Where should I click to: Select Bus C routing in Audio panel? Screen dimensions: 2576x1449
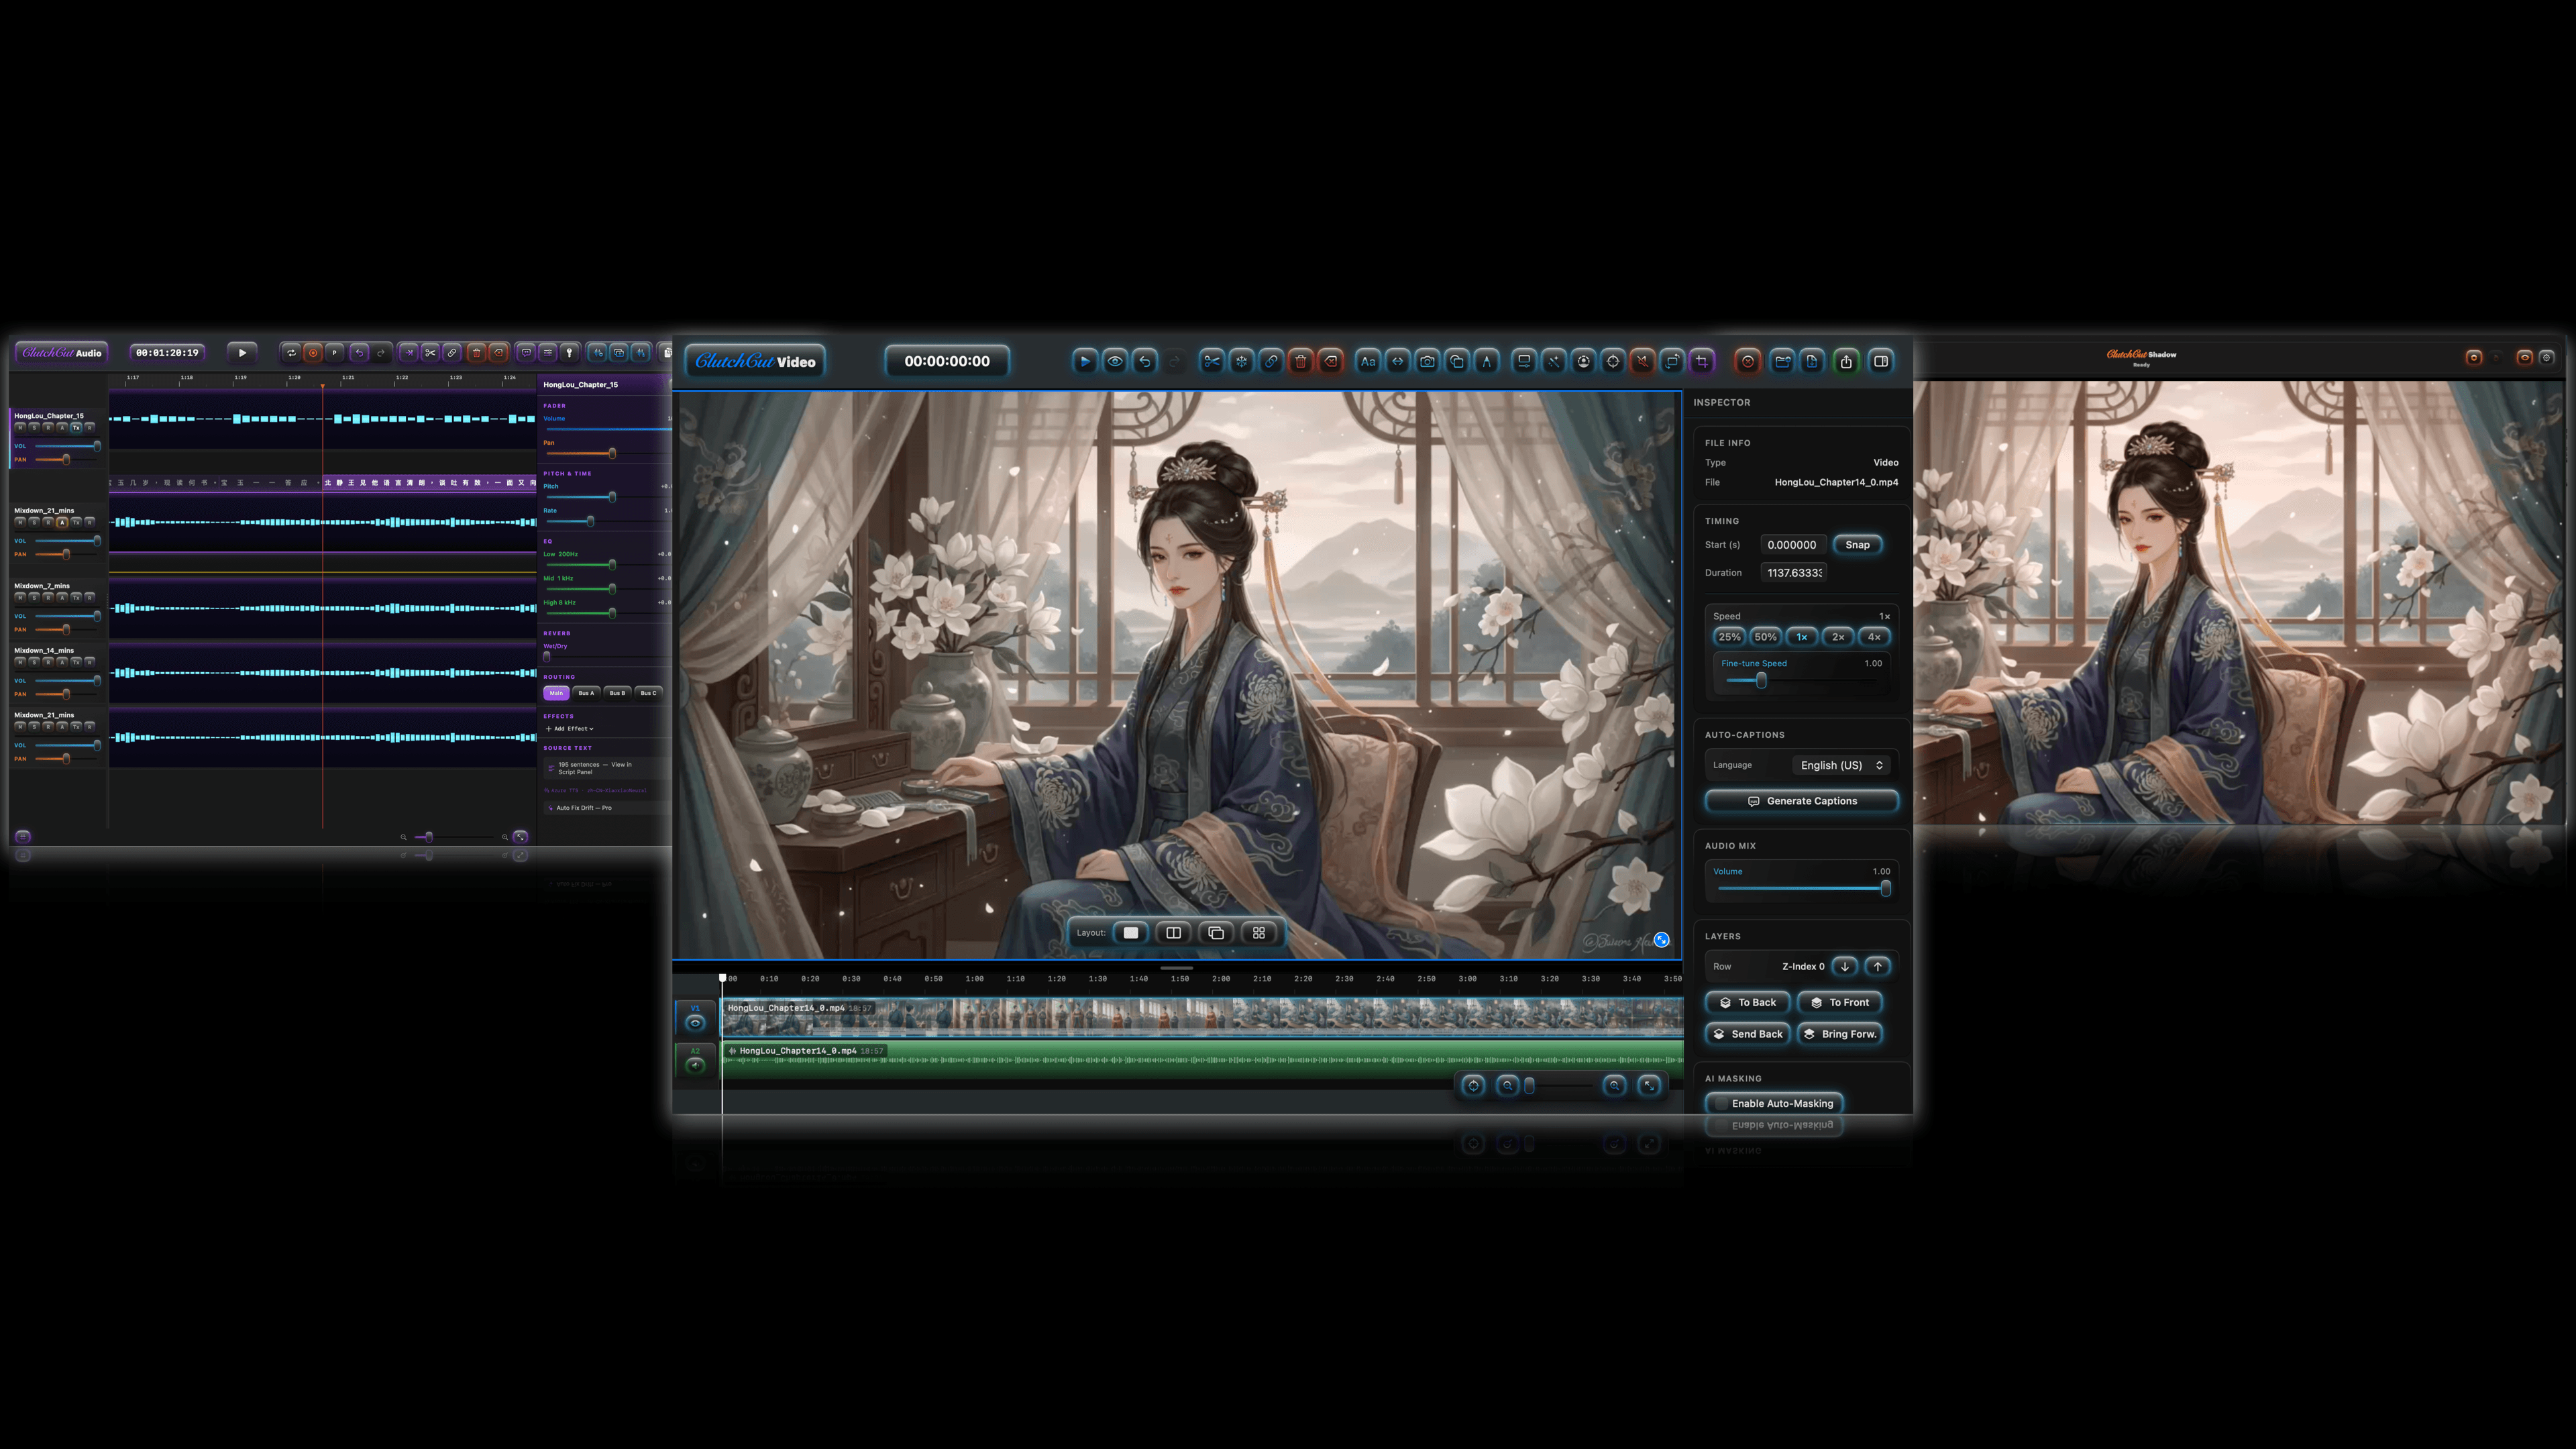648,693
